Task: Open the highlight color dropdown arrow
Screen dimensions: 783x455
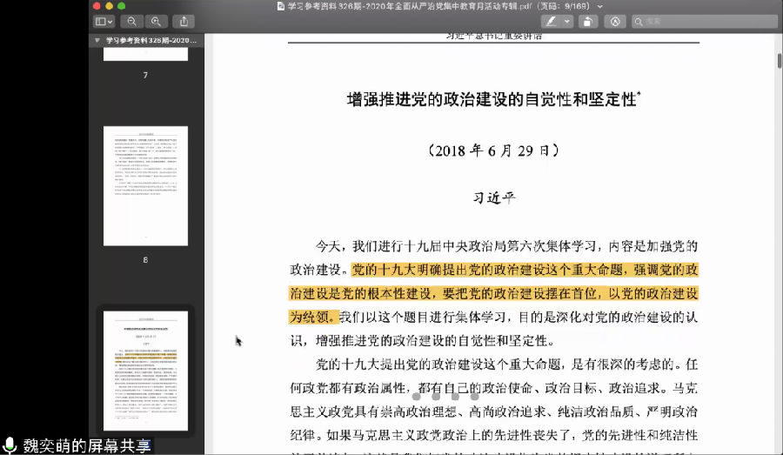Action: (x=567, y=21)
